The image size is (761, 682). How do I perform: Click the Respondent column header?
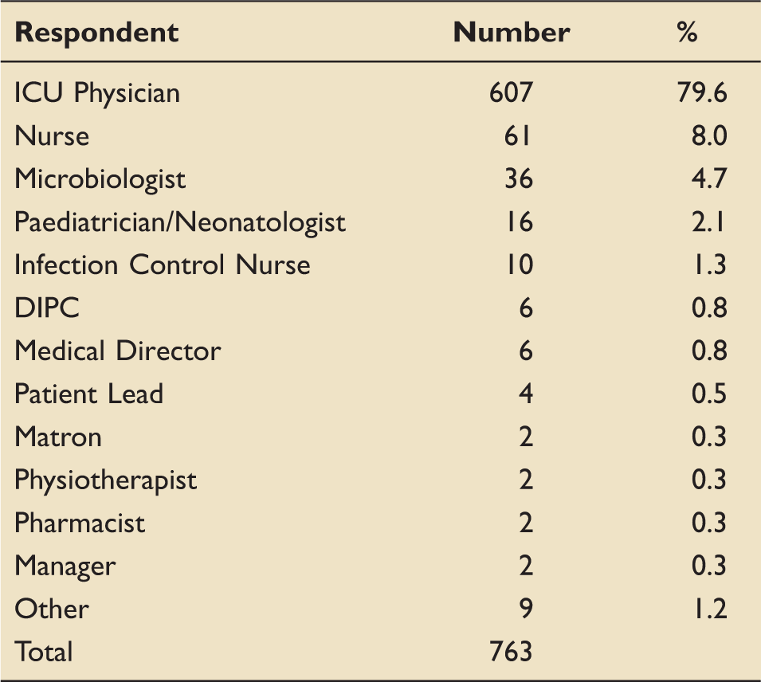97,34
